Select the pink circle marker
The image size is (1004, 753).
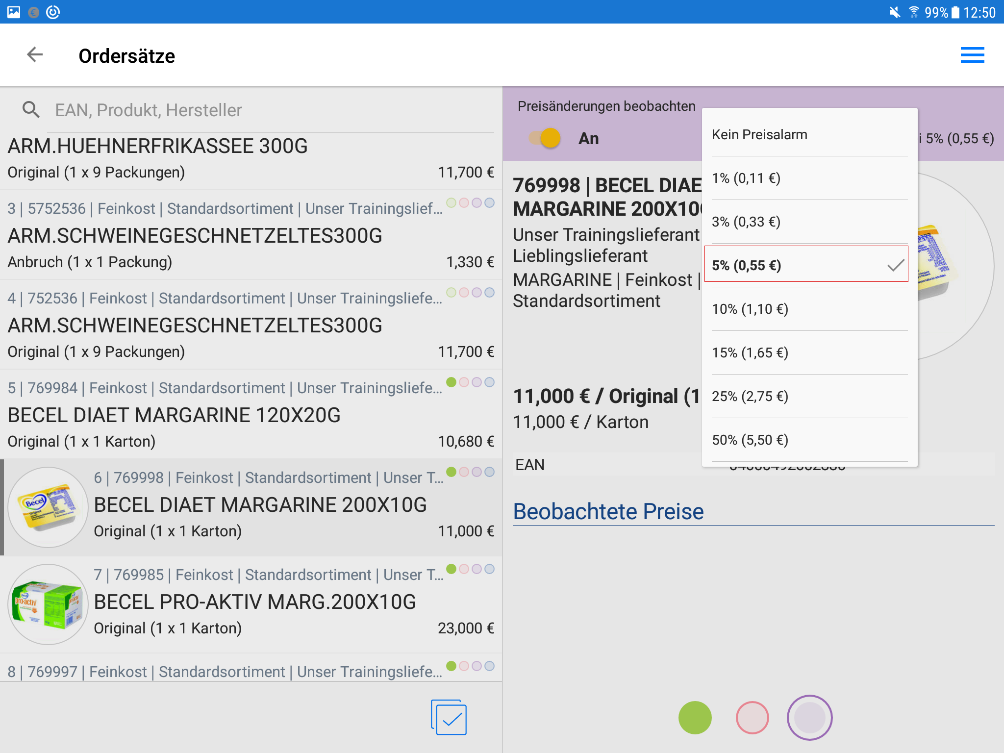(x=752, y=717)
